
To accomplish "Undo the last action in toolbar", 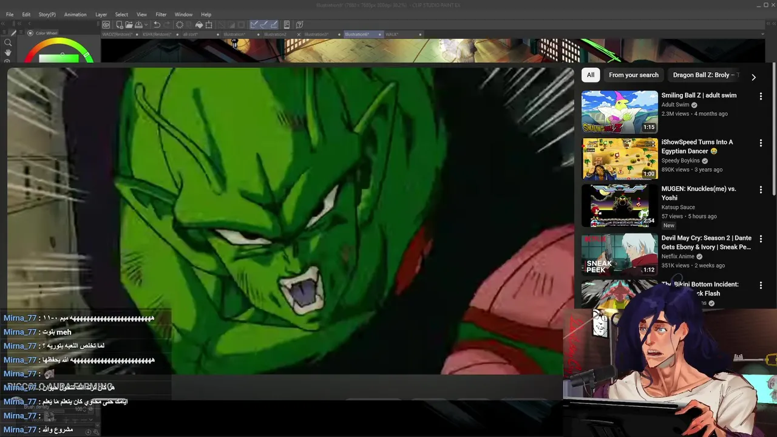I will (157, 25).
